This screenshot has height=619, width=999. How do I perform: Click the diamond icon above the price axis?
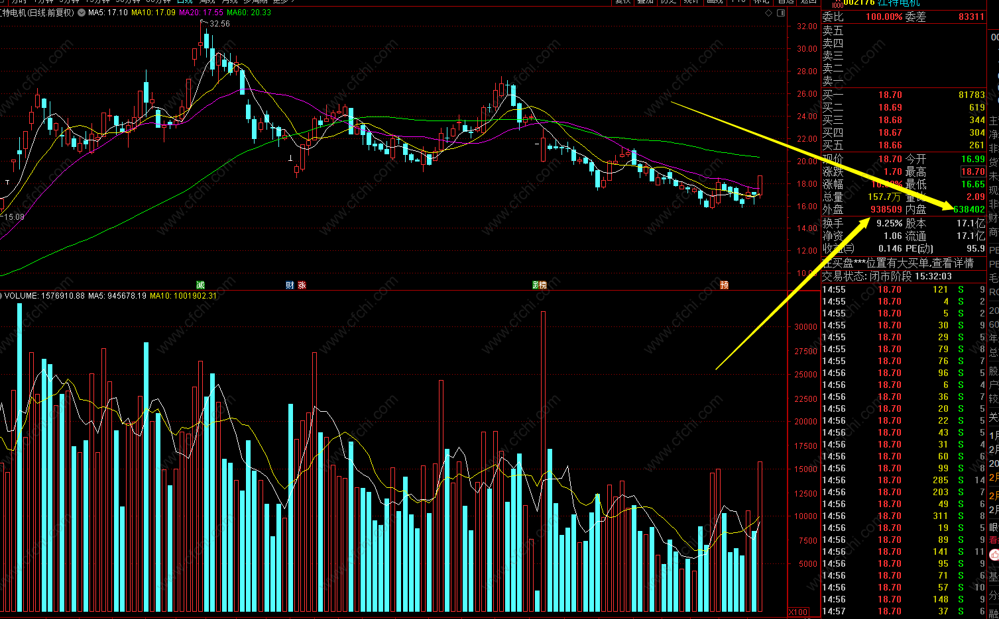[x=768, y=13]
